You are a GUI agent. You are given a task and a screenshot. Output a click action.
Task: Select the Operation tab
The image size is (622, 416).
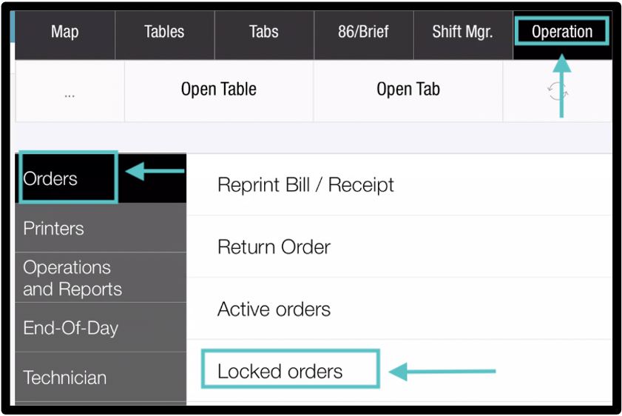point(561,32)
